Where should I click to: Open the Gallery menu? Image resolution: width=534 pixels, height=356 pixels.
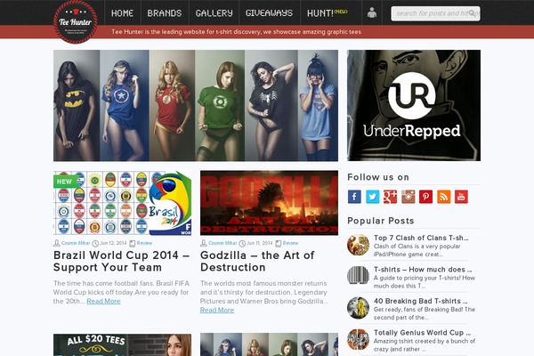coord(214,13)
